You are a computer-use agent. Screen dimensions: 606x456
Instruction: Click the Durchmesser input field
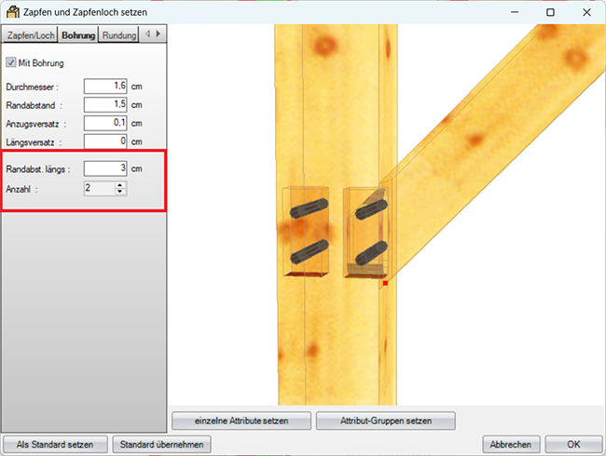[105, 86]
